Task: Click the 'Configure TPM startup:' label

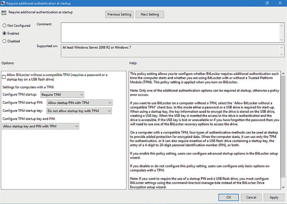Action: 19,95
